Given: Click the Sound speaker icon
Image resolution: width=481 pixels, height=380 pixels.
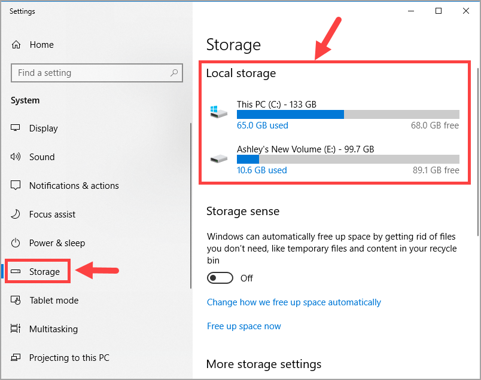Looking at the screenshot, I should pos(16,157).
